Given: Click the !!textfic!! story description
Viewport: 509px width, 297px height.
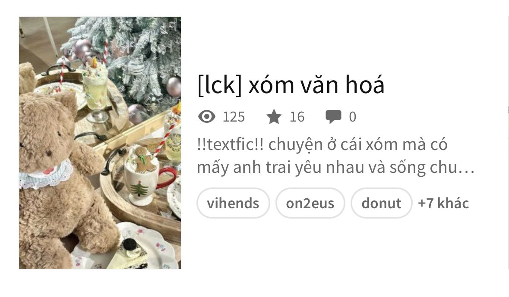Looking at the screenshot, I should click(335, 156).
